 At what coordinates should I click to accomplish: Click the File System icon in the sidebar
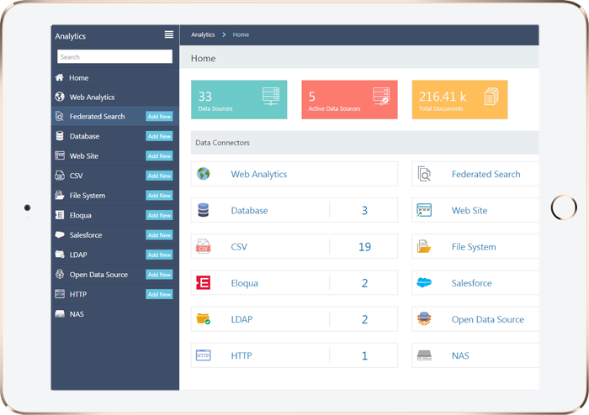(x=60, y=195)
